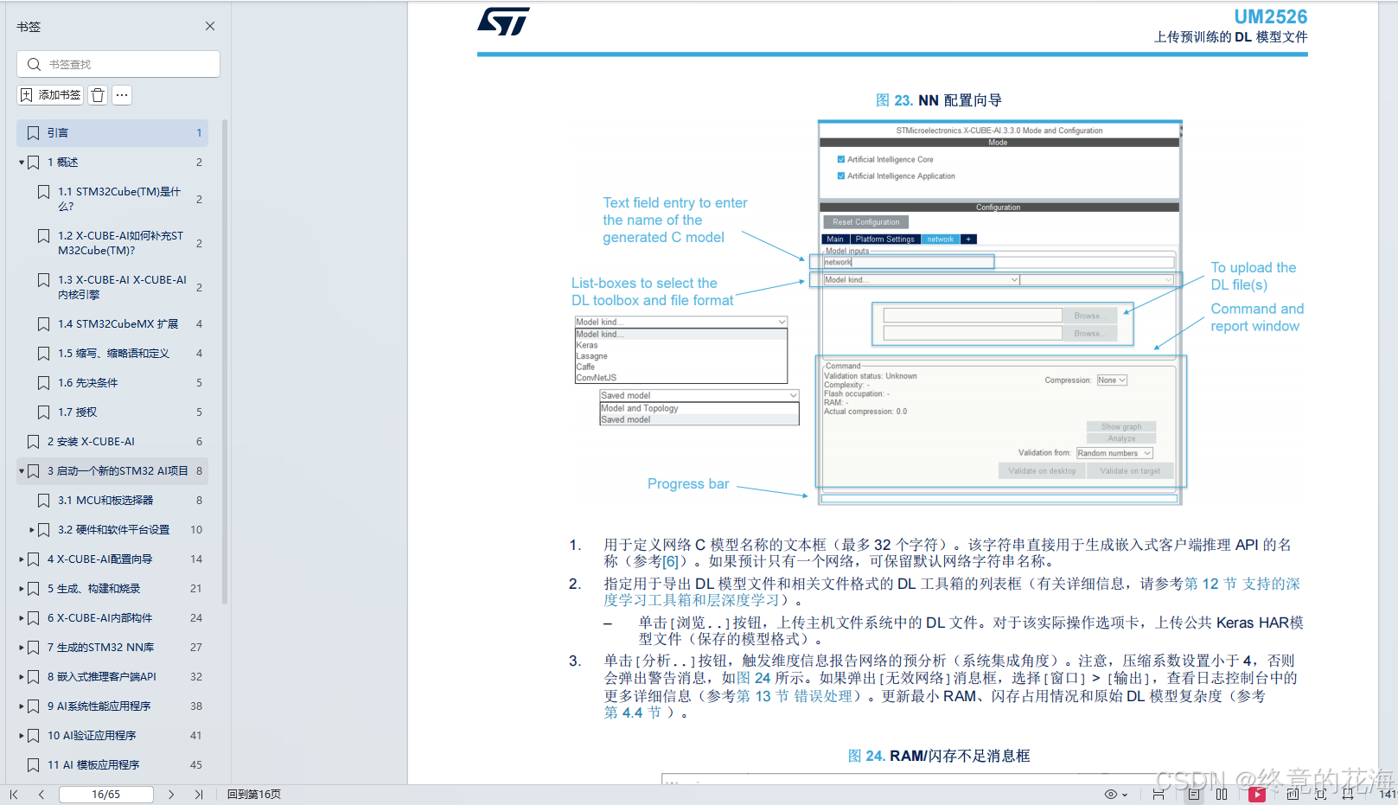Click link '第 12 节 支持的深度学习工具箱'
This screenshot has height=805, width=1398.
[952, 591]
